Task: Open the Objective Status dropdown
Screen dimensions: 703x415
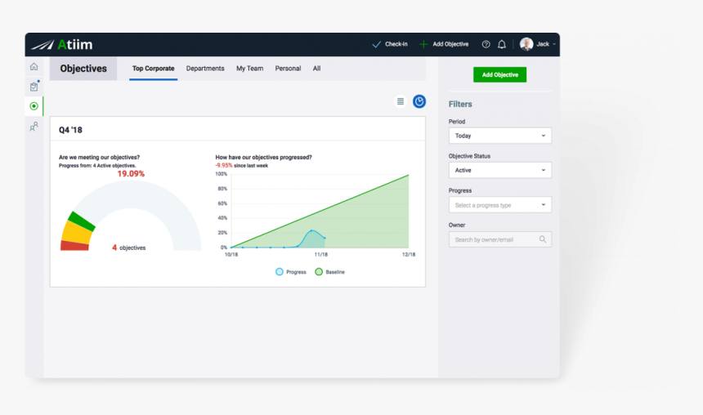Action: point(499,170)
